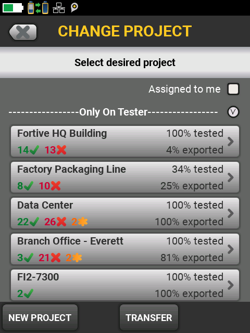Tap the location pin status icon
Viewport: 250px width, 333px height.
tap(74, 8)
